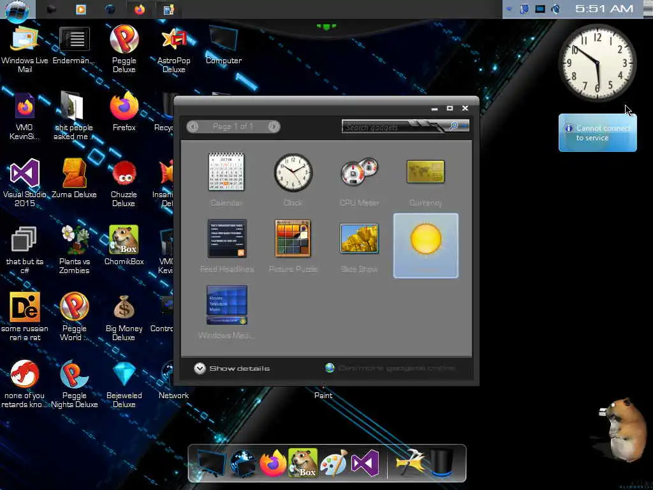
Task: Click the search magnifier icon in gadget gallery
Action: click(x=453, y=126)
